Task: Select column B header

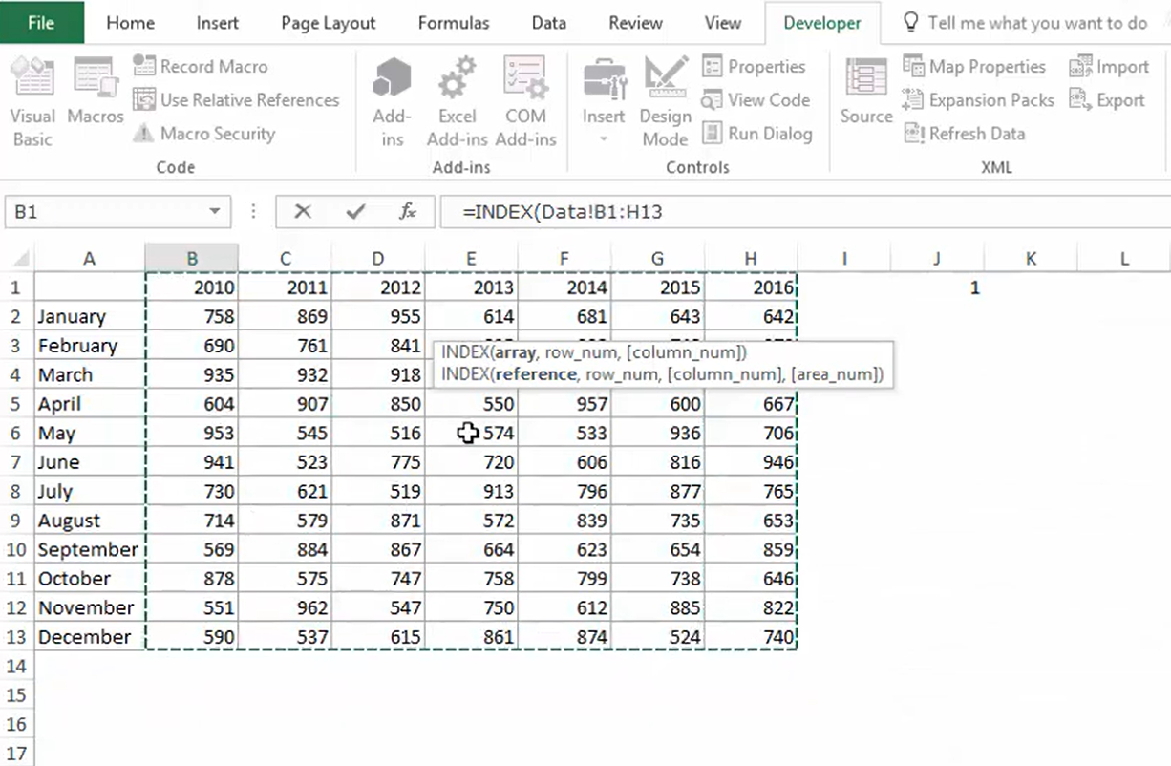Action: [192, 258]
